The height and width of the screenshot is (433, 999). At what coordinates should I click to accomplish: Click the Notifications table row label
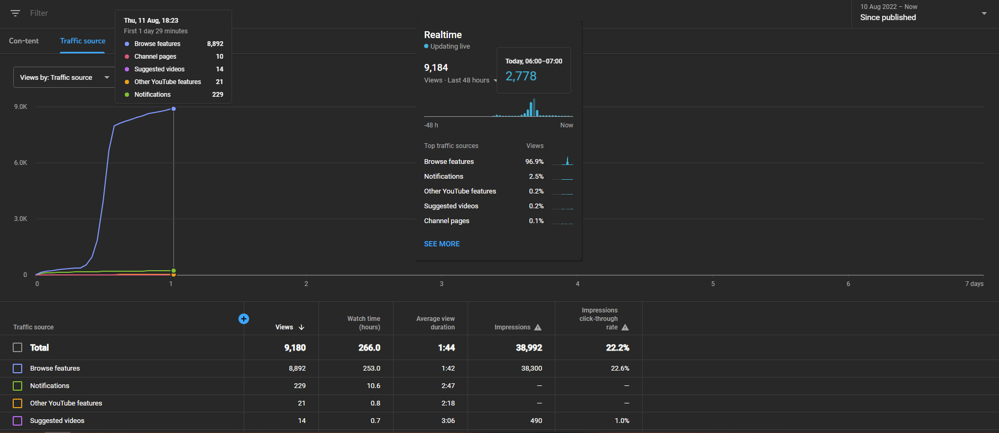[x=50, y=386]
